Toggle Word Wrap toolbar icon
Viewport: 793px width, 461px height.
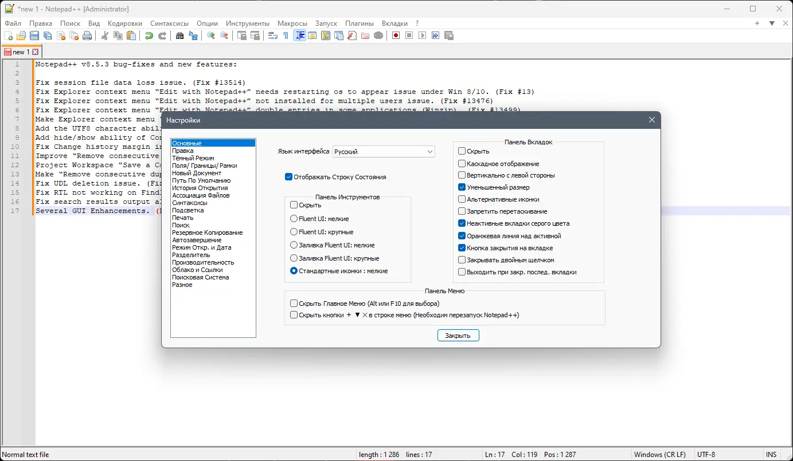click(273, 36)
